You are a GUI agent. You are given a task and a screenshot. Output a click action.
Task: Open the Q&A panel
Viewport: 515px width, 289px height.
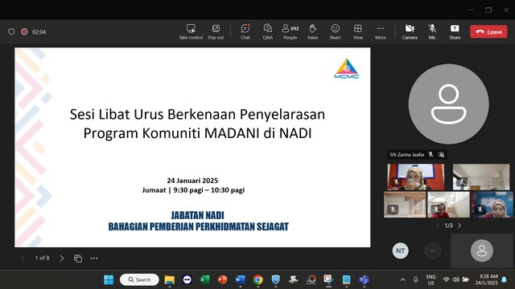[268, 32]
